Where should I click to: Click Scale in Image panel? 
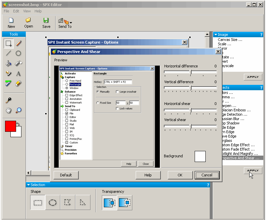click(x=224, y=44)
